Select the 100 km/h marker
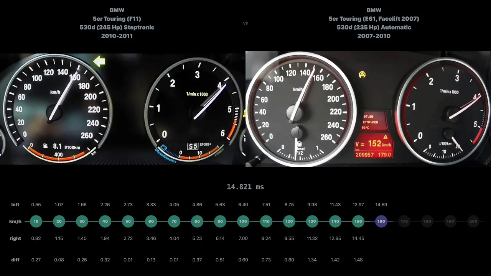The width and height of the screenshot is (491, 276). point(243,222)
